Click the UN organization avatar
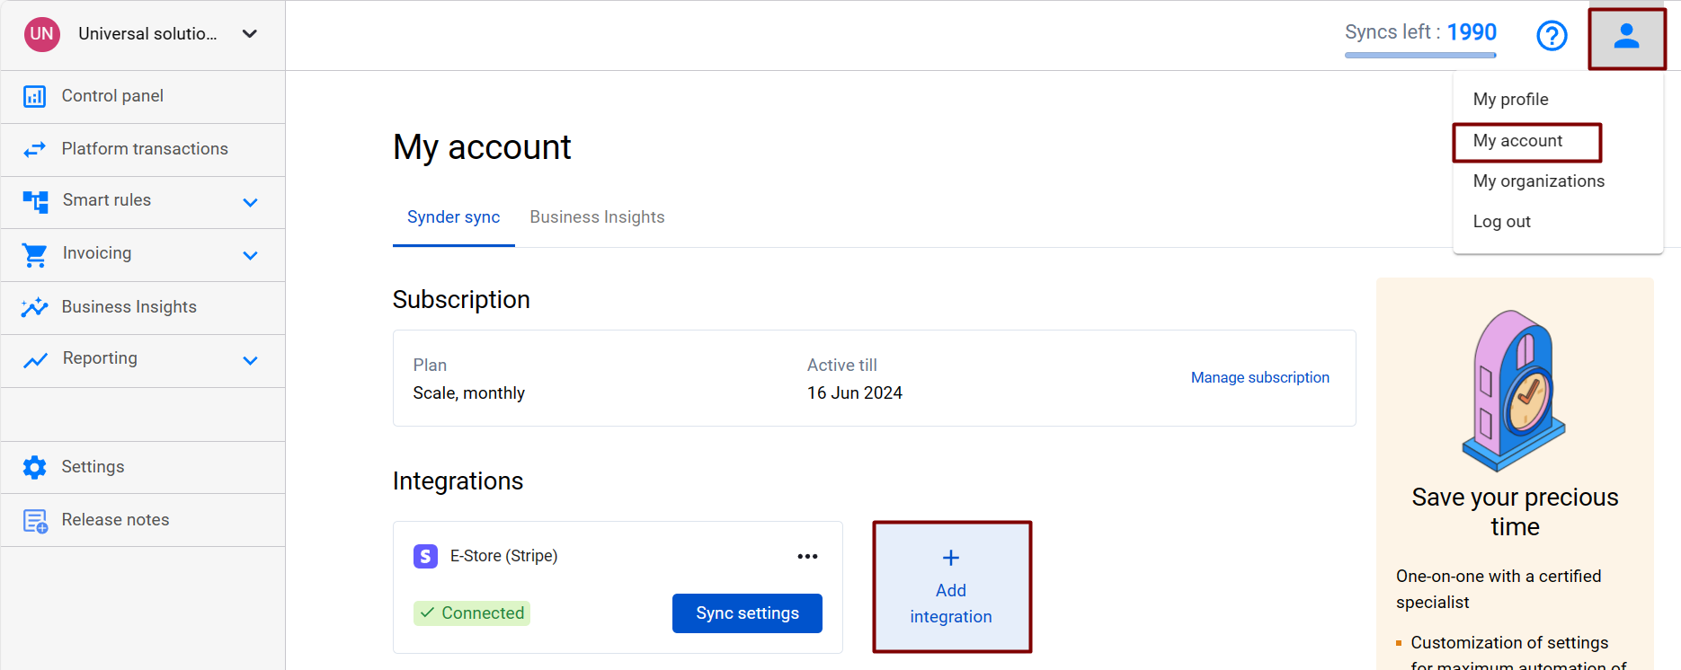The width and height of the screenshot is (1681, 670). [x=41, y=34]
